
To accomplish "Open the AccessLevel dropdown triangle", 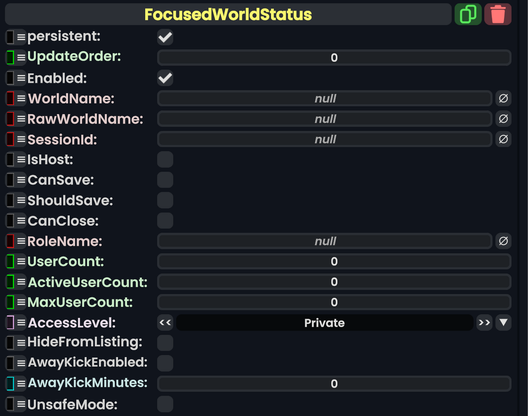I will pyautogui.click(x=503, y=322).
